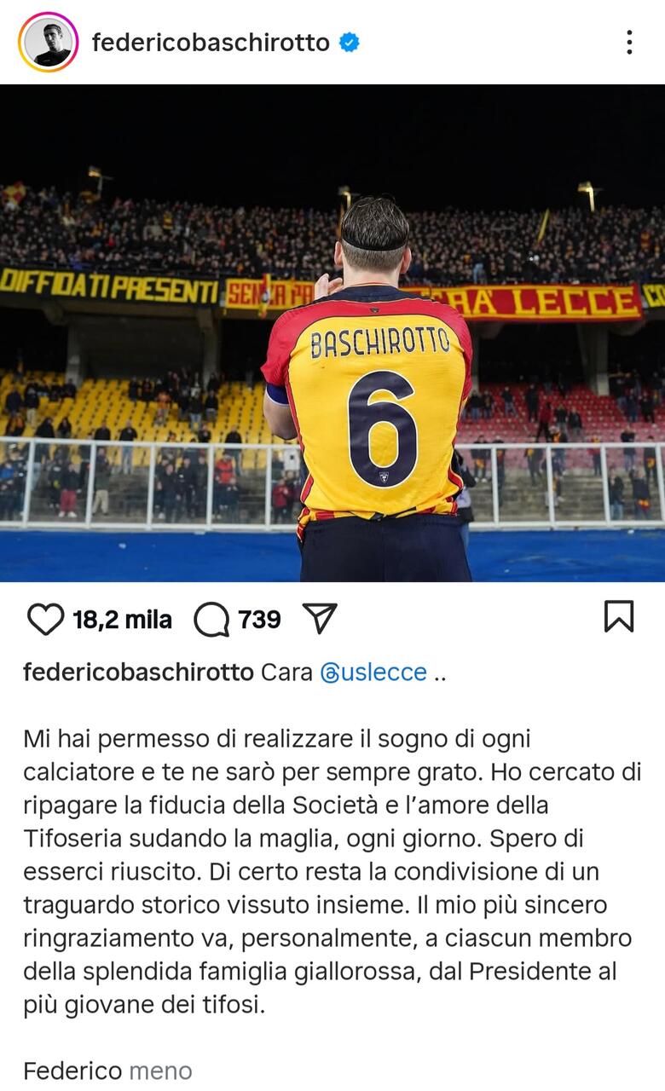Viewport: 665px width, 1091px height.
Task: Collapse caption with 'meno' link
Action: [160, 1071]
